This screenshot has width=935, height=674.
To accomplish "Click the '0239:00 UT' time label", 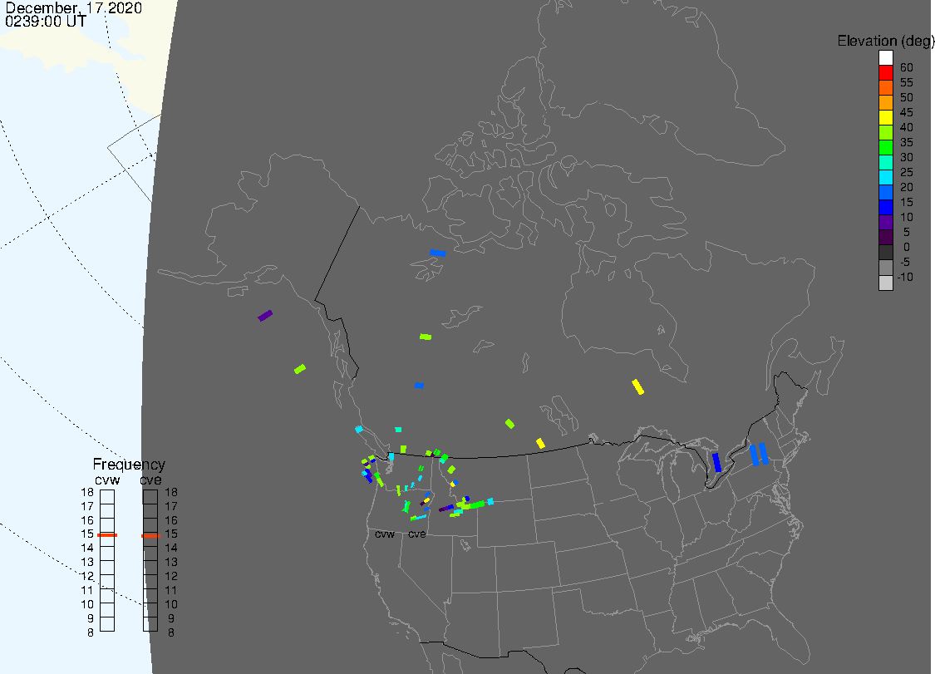I will tap(46, 22).
